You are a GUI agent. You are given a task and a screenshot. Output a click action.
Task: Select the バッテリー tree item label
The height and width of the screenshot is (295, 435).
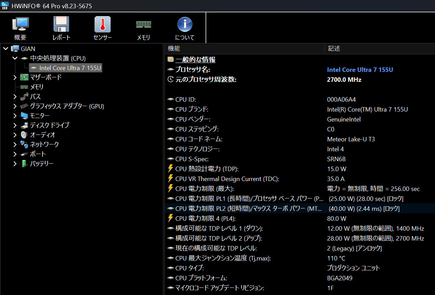pos(42,164)
